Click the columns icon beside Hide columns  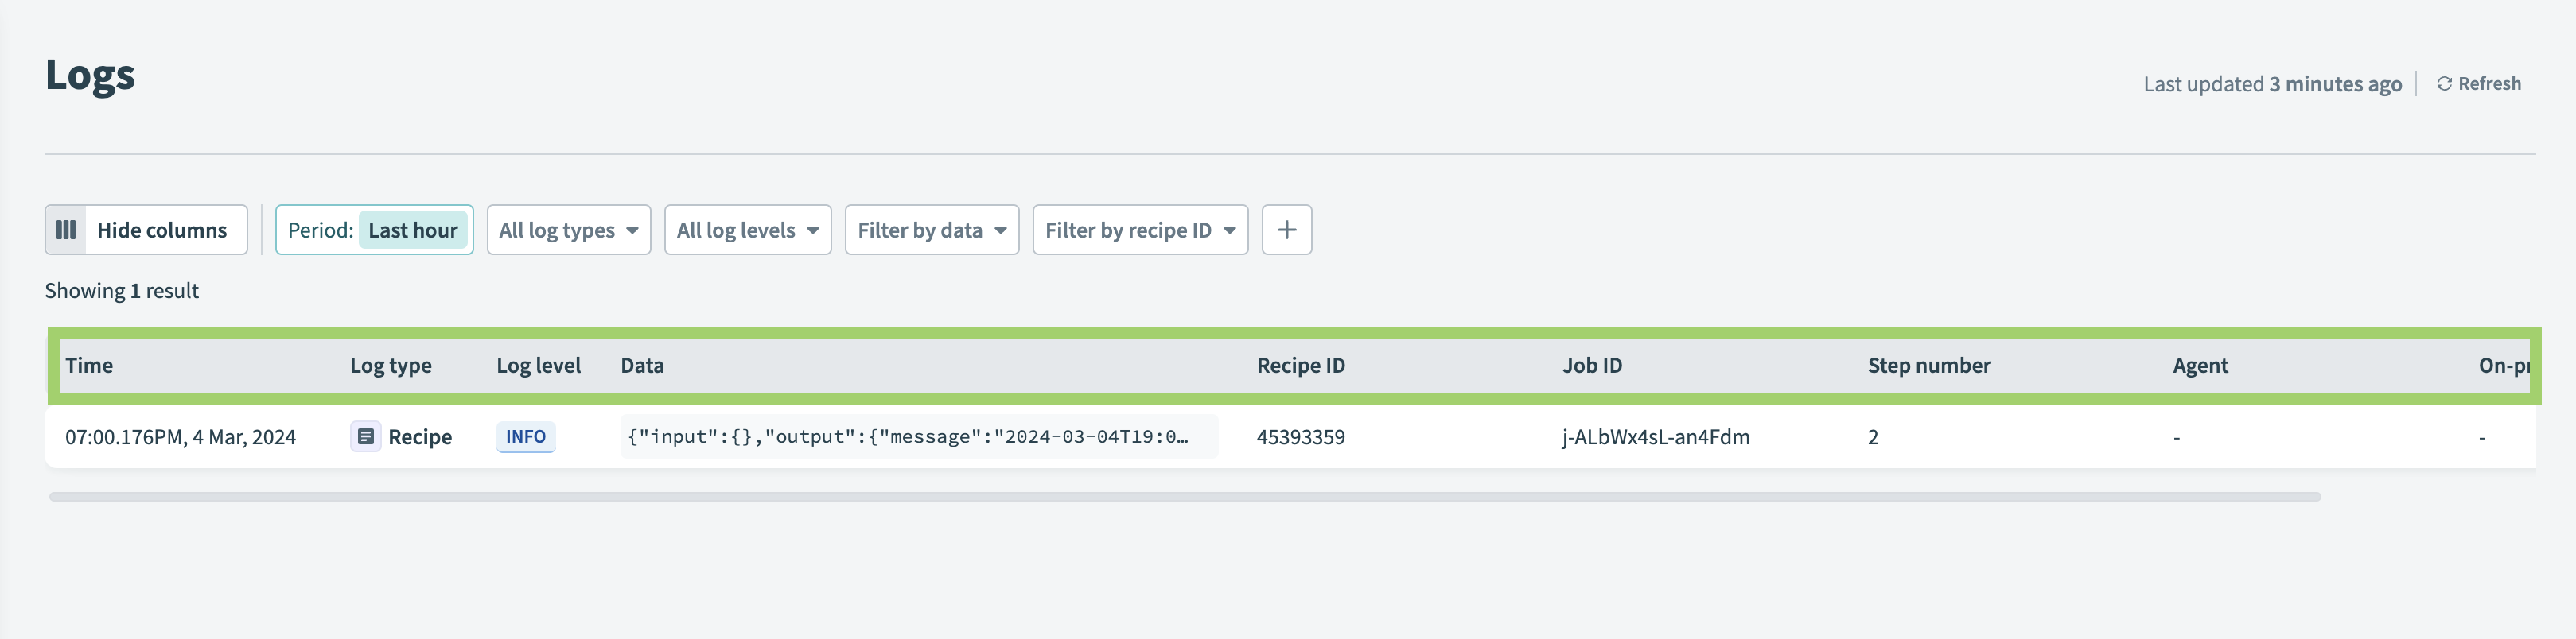point(68,230)
